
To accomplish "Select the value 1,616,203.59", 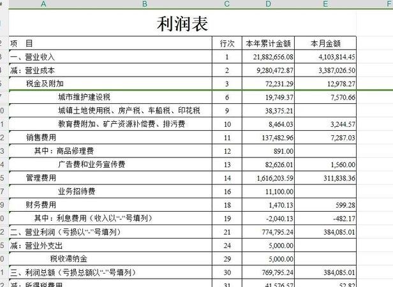I will pos(275,178).
